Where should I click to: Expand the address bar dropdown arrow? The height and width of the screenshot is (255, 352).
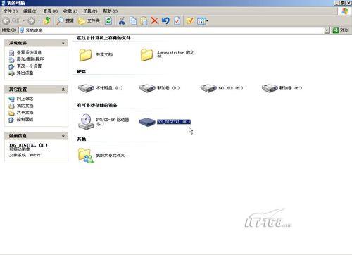pyautogui.click(x=327, y=30)
